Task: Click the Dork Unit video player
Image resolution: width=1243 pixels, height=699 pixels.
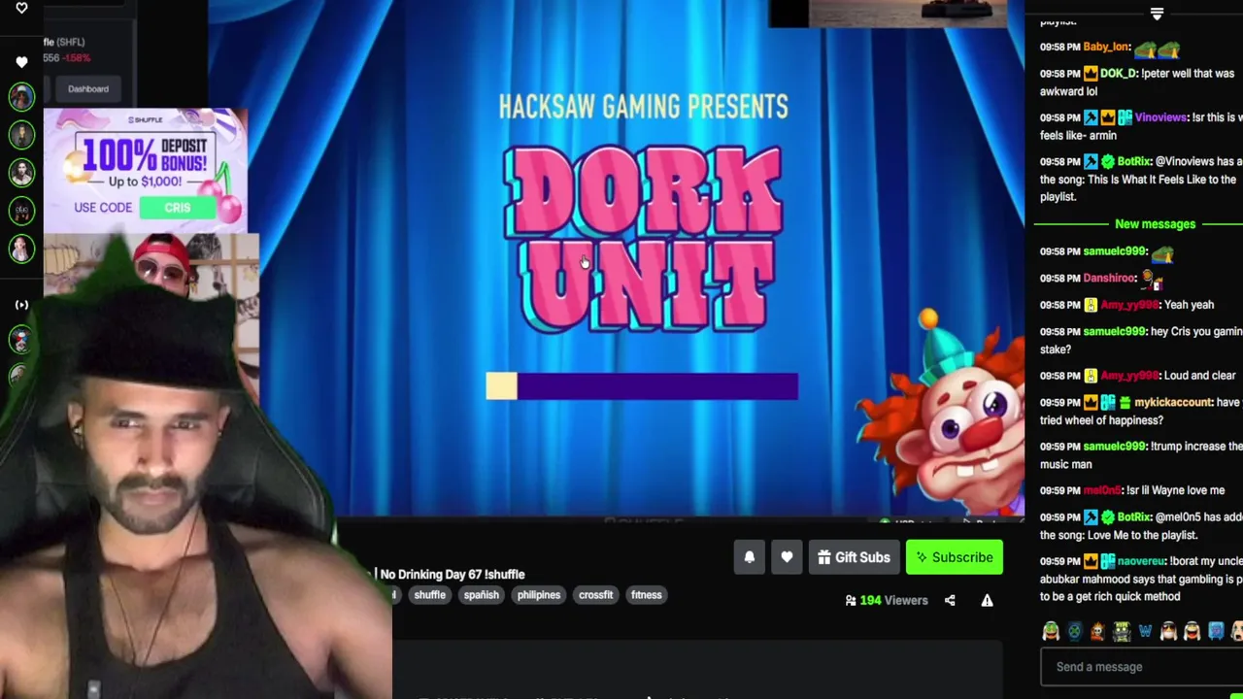Action: click(x=616, y=257)
